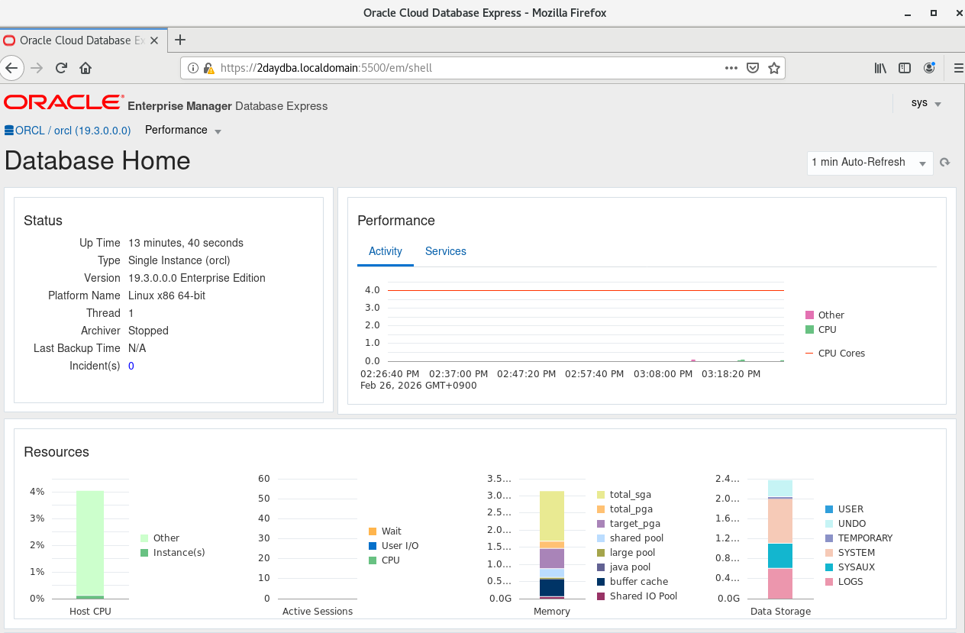
Task: Click the Up Time value 13 minutes, 40 seconds
Action: pyautogui.click(x=186, y=243)
